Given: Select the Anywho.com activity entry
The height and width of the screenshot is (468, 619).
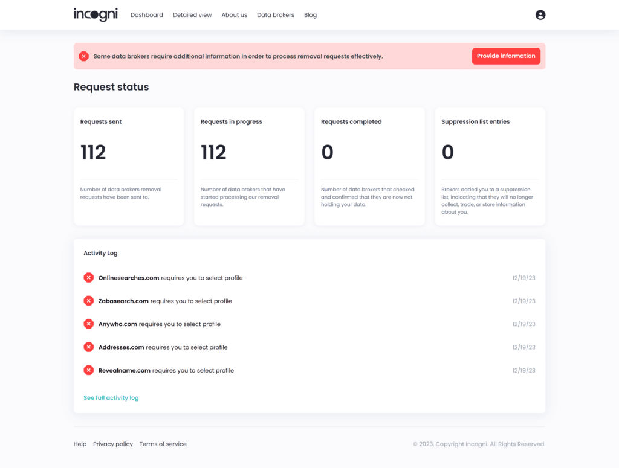Looking at the screenshot, I should (309, 324).
